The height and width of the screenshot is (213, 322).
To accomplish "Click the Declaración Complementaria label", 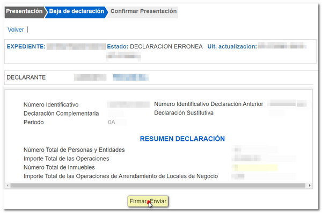I will pos(61,113).
